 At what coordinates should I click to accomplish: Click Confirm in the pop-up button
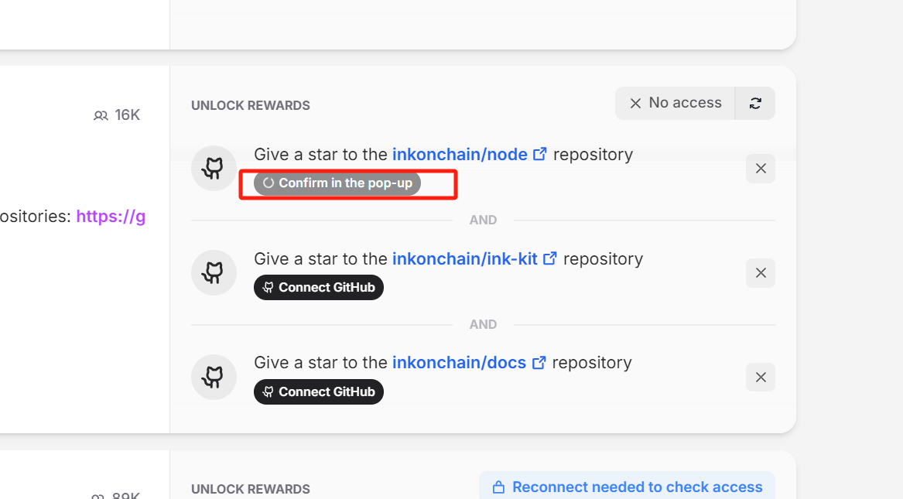click(337, 183)
